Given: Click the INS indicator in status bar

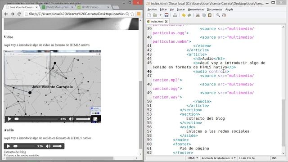Looking at the screenshot, I should coord(274,158).
